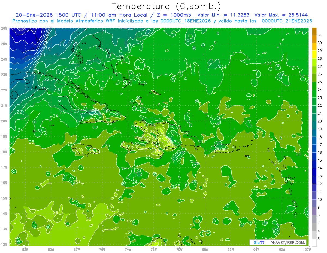The width and height of the screenshot is (327, 253).
Task: Click the "22N" latitude axis label
Action: point(4,90)
